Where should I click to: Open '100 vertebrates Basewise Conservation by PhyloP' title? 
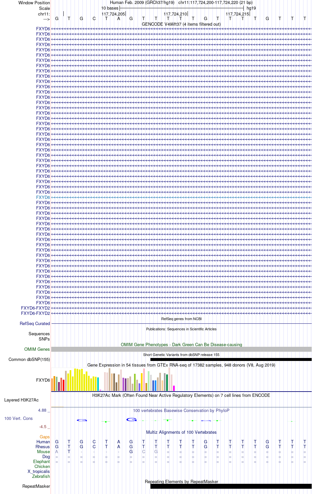click(181, 410)
